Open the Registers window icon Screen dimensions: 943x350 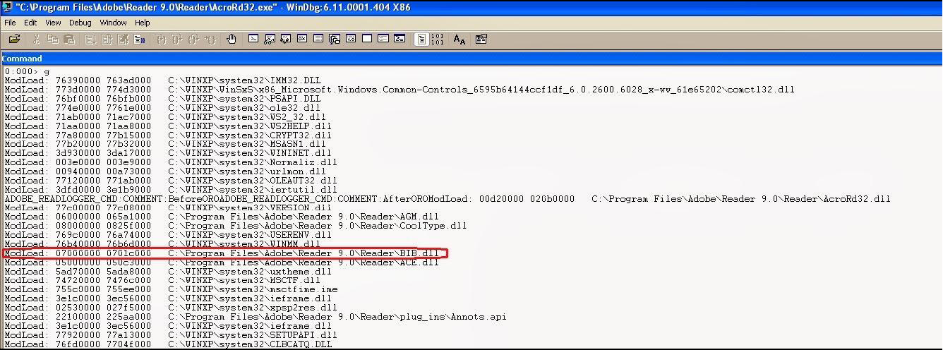click(x=302, y=39)
